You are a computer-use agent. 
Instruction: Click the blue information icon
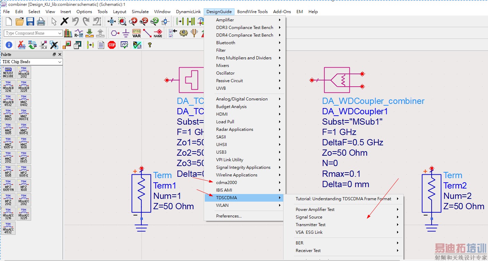[x=9, y=45]
